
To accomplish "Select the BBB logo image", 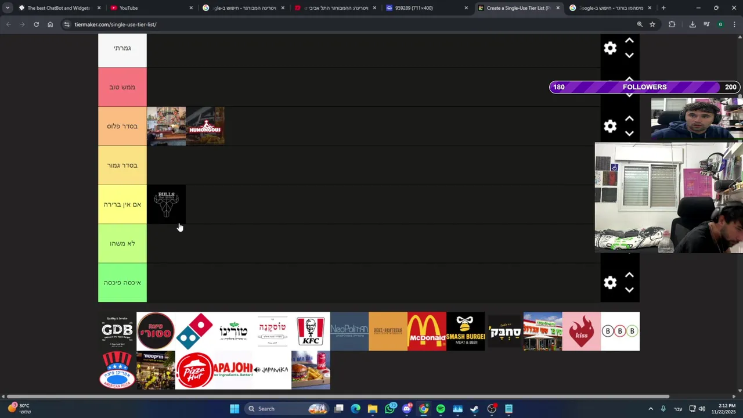I will click(620, 331).
